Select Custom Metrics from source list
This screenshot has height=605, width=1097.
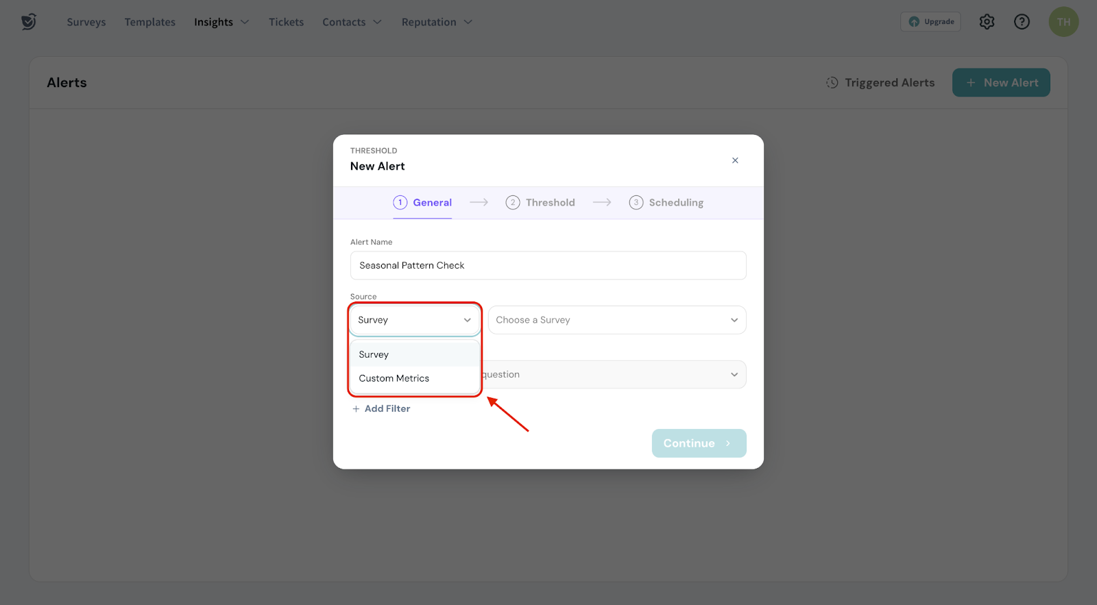click(x=394, y=378)
